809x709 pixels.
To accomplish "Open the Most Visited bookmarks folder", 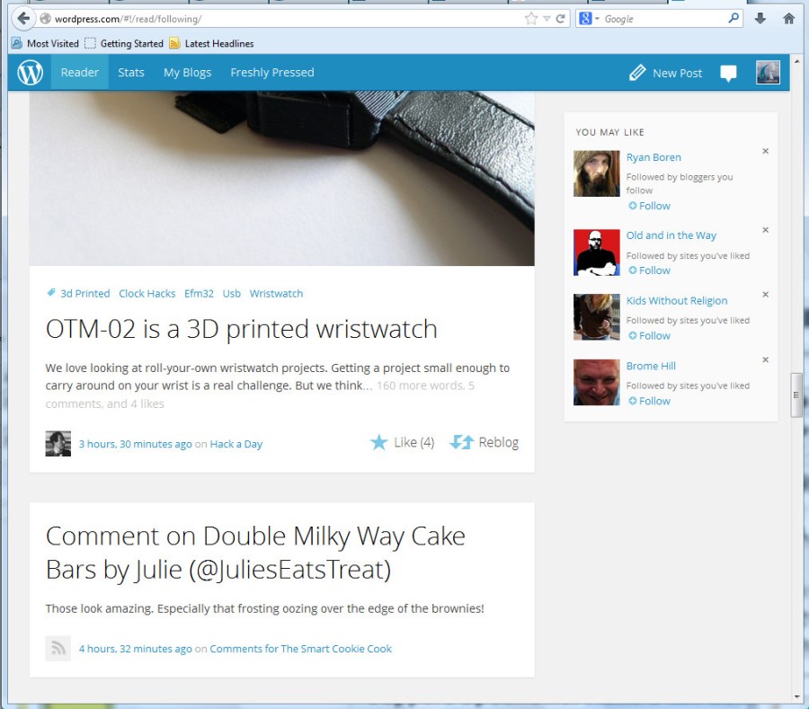I will [x=45, y=43].
